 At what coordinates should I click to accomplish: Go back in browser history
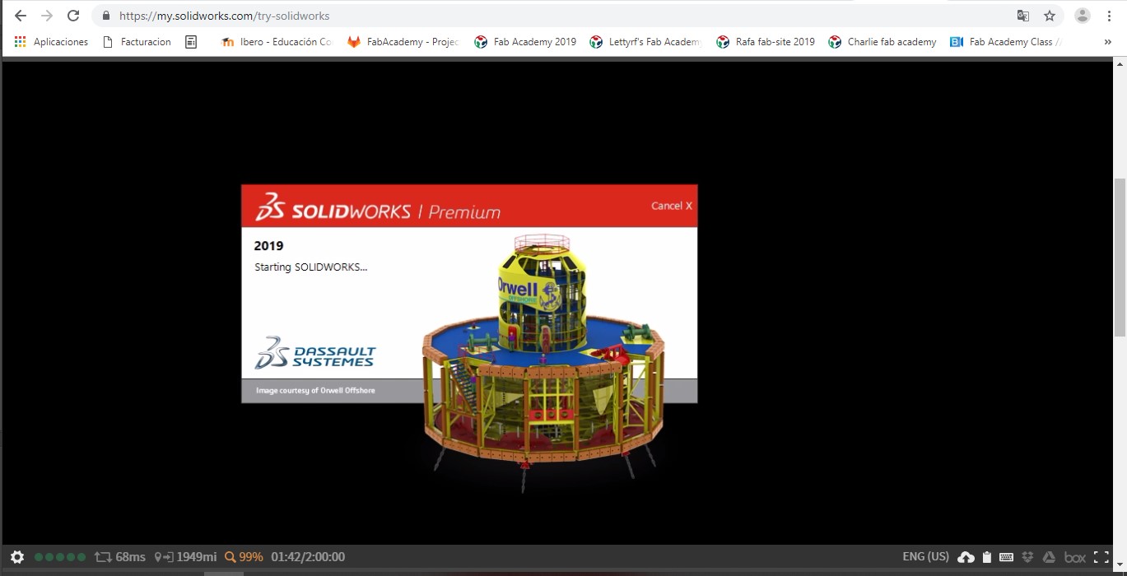(x=21, y=16)
